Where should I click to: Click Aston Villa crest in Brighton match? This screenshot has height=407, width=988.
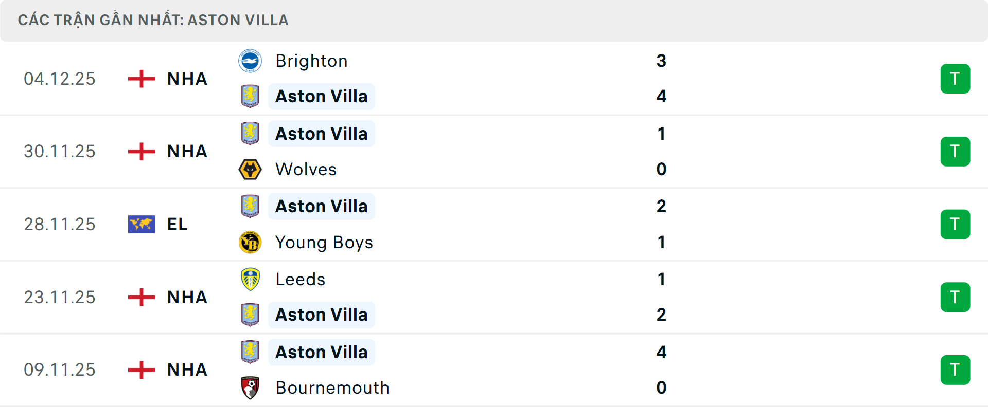250,96
